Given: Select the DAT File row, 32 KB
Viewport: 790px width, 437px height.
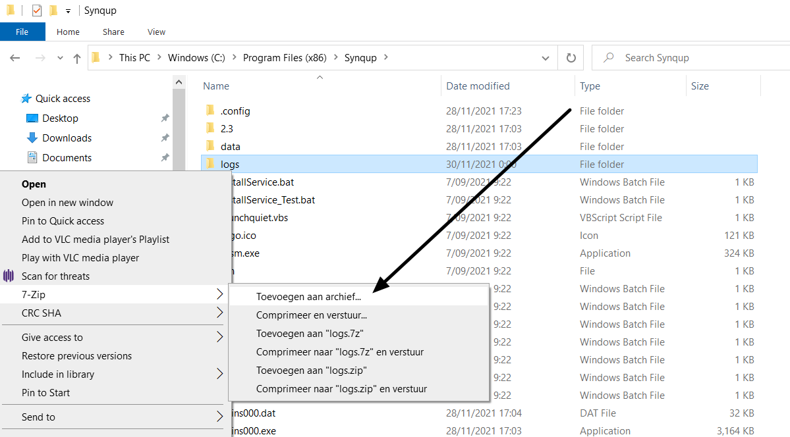Looking at the screenshot, I should pos(494,413).
